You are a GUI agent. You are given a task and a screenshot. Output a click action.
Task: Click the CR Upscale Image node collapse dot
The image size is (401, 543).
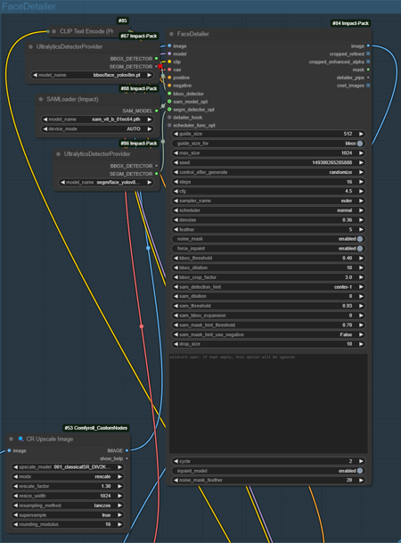click(11, 439)
